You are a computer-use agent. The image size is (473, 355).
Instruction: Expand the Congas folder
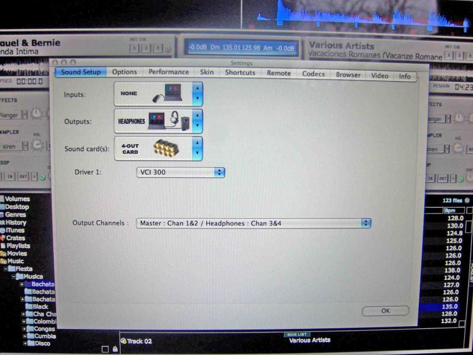pyautogui.click(x=24, y=329)
